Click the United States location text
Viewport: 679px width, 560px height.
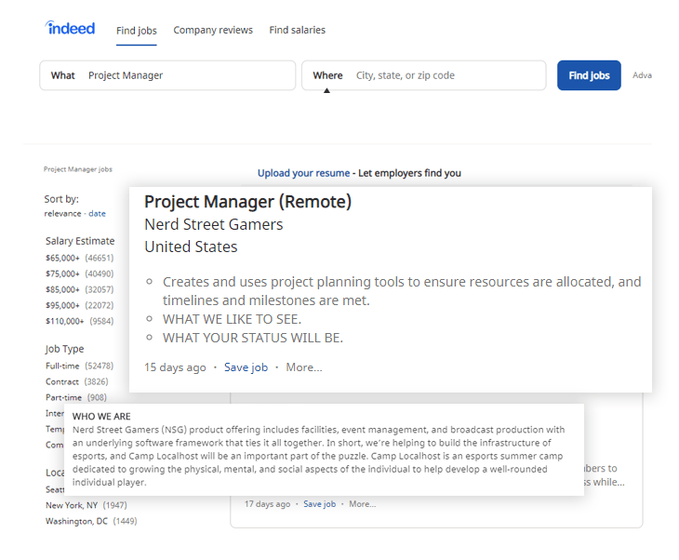coord(191,247)
